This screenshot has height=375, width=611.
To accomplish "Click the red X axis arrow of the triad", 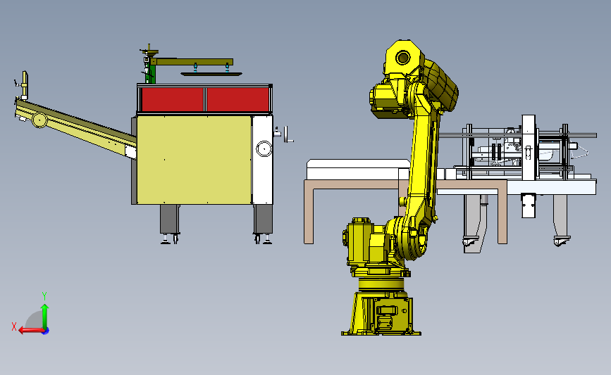I will (31, 330).
